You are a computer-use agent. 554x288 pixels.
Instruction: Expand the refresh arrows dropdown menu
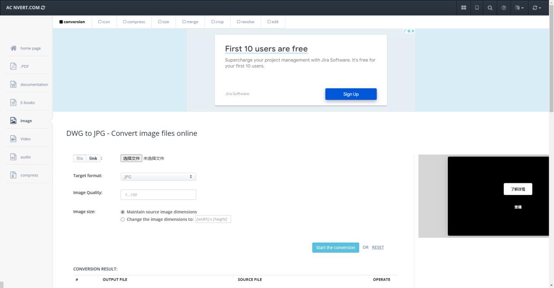click(x=537, y=8)
